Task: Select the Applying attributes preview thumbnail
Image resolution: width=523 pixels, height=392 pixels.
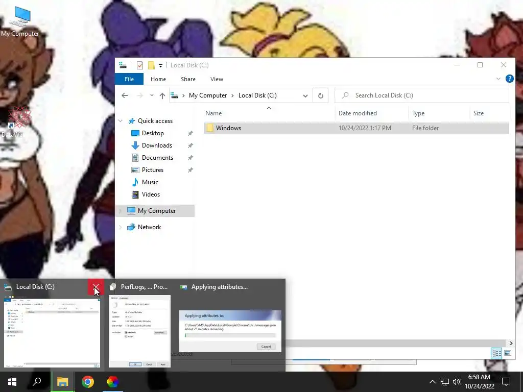Action: (x=230, y=331)
